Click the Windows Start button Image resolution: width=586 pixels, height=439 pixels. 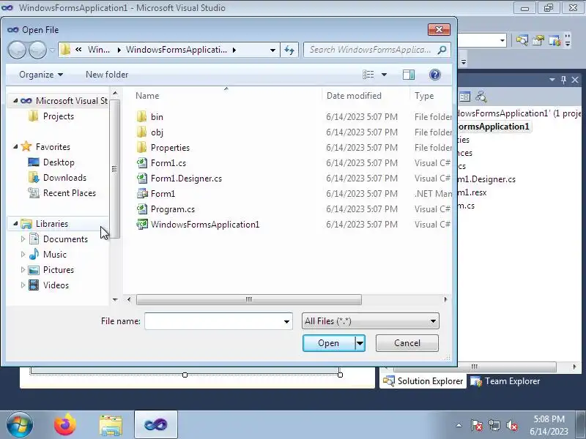(x=20, y=425)
